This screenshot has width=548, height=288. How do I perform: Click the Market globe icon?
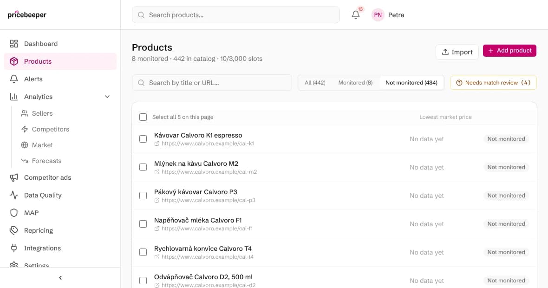(x=25, y=145)
